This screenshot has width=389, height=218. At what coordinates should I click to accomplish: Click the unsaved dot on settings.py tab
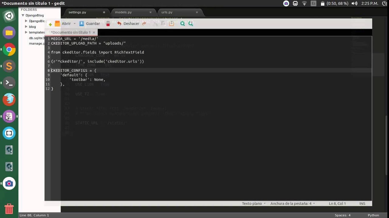(104, 12)
